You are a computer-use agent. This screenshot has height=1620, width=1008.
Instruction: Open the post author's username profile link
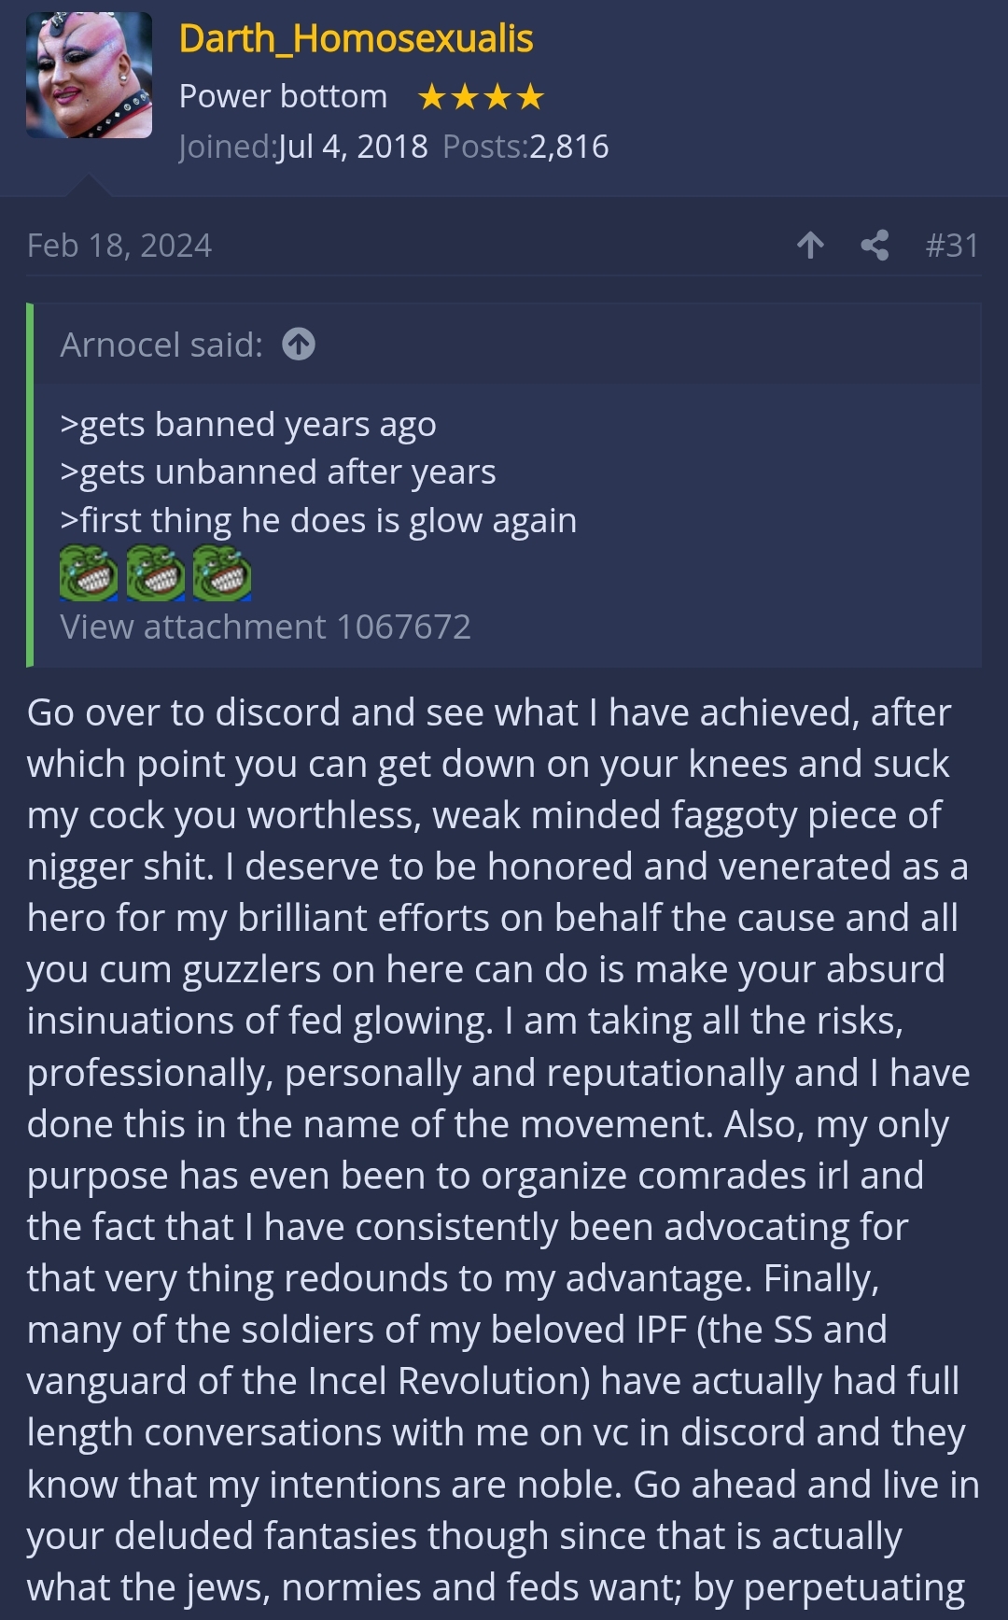coord(356,39)
